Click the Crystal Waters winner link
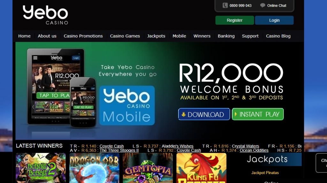 tap(246, 146)
